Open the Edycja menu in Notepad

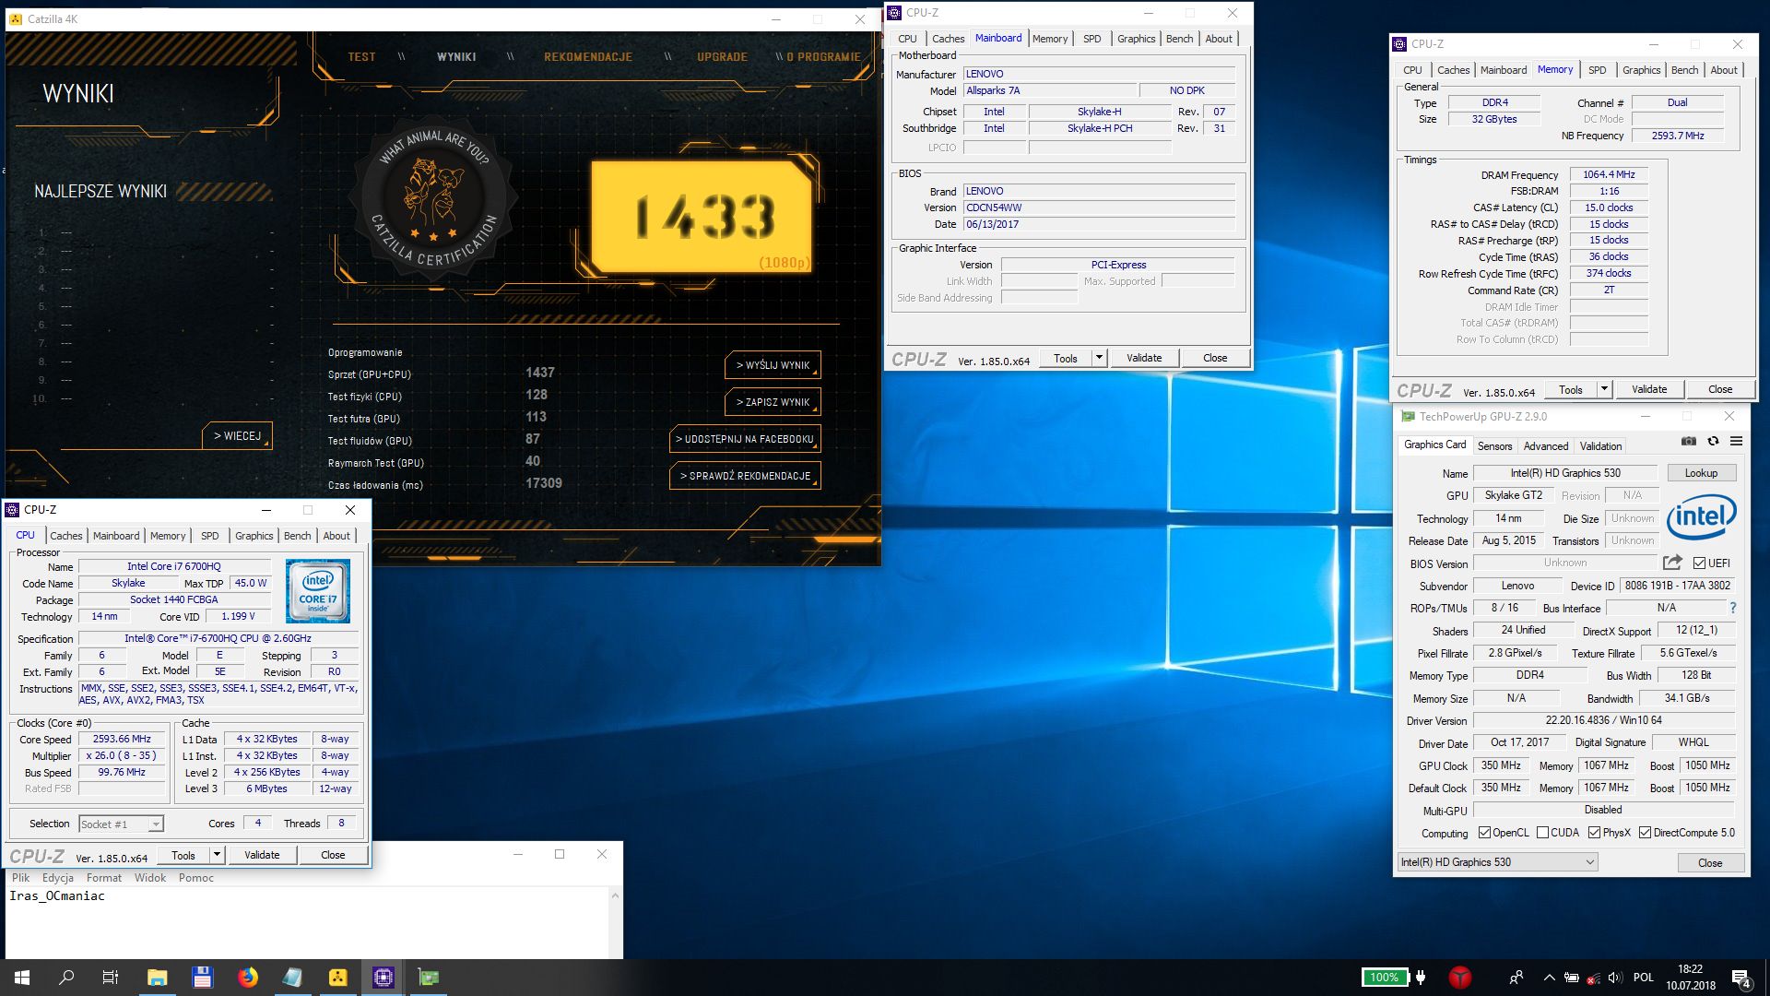(x=58, y=878)
